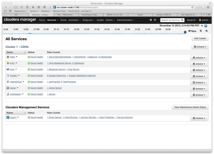Open the Charts menu
This screenshot has width=214, height=155.
[110, 20]
